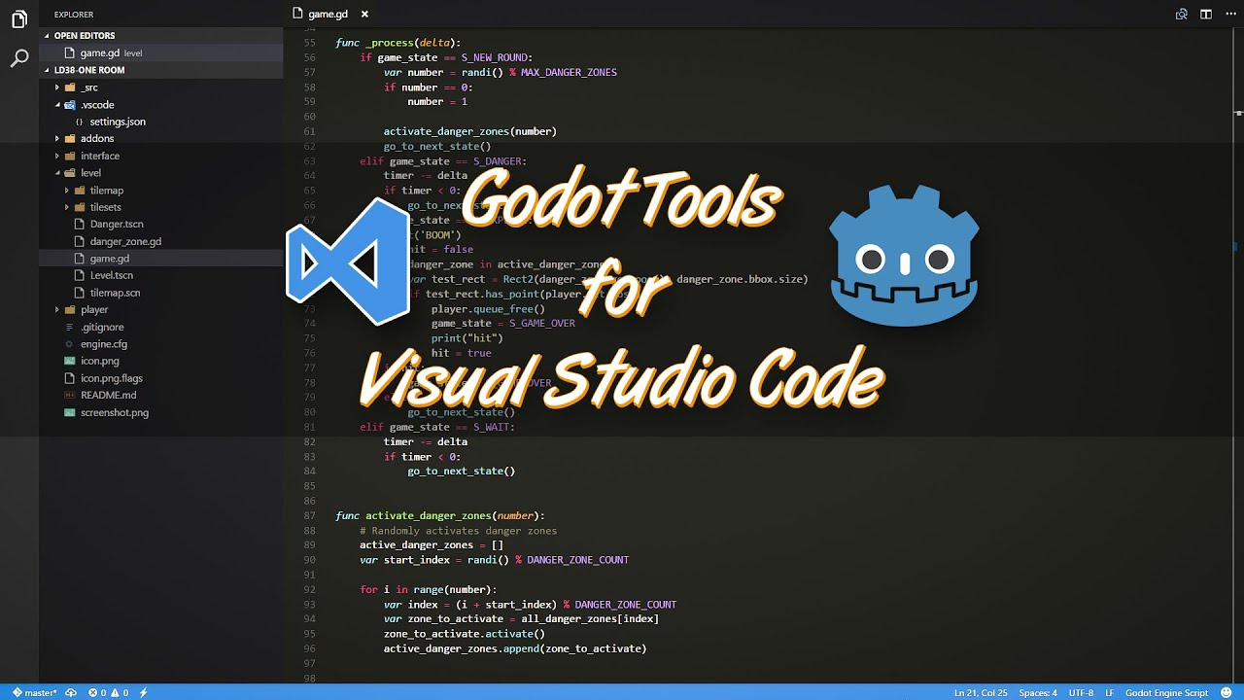Select the game.gd editor tab

[x=328, y=14]
